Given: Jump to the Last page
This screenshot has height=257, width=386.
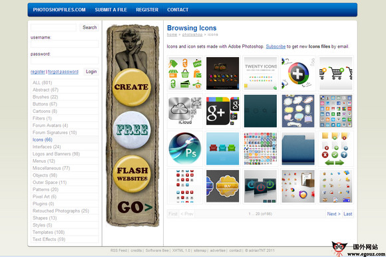Looking at the screenshot, I should (347, 214).
